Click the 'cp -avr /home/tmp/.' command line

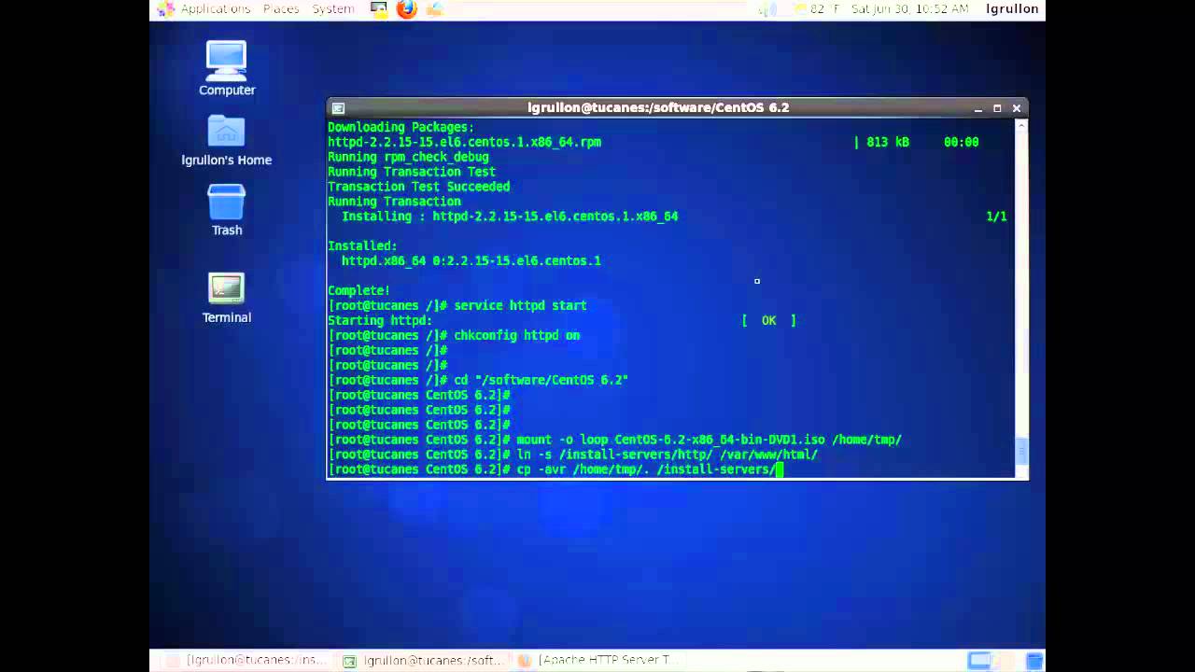point(555,469)
